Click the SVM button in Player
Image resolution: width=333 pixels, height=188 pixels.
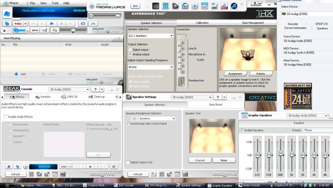pyautogui.click(x=35, y=30)
